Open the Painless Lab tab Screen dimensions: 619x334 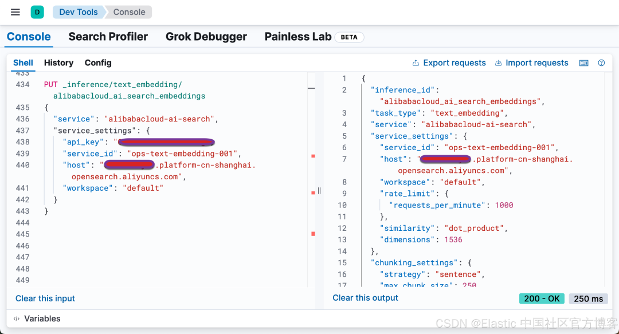(298, 37)
